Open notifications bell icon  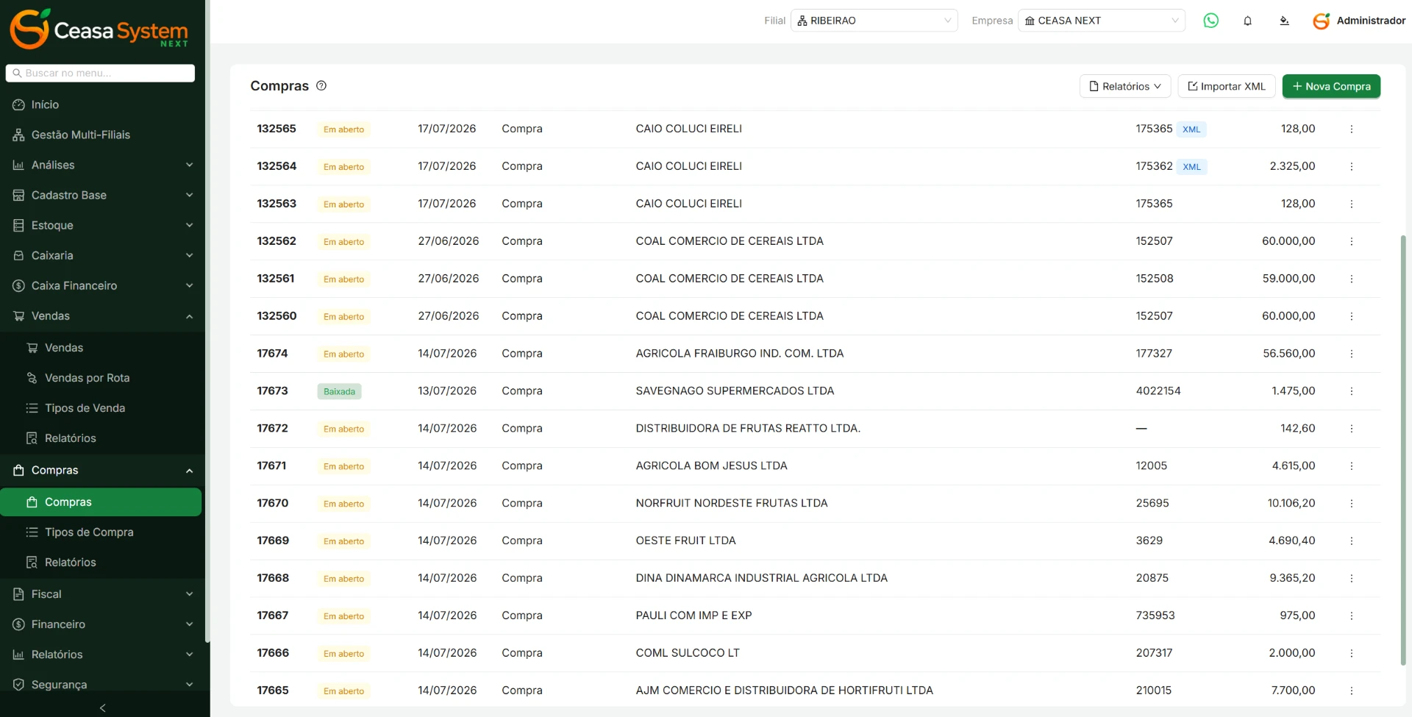[x=1247, y=21]
